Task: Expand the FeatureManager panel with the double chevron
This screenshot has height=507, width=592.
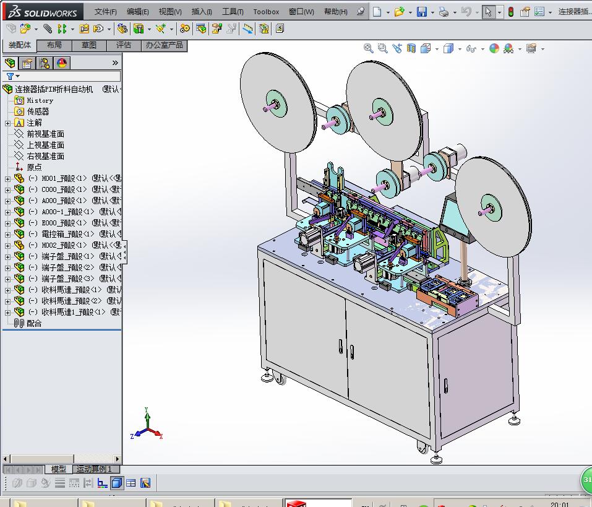Action: pyautogui.click(x=115, y=63)
